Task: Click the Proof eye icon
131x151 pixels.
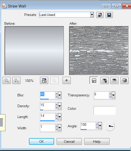Action: (114, 80)
